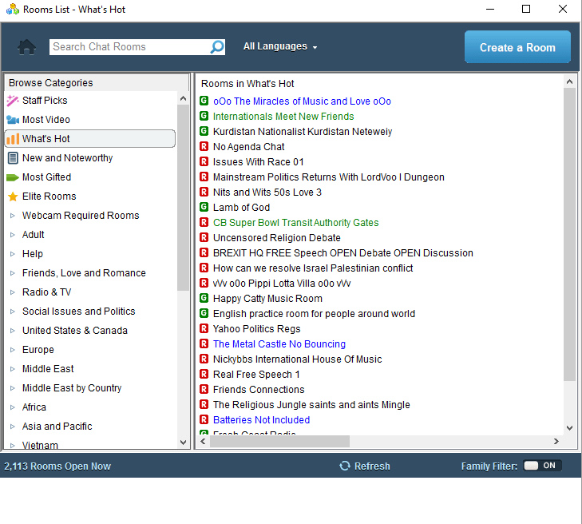Open the All Languages dropdown
This screenshot has height=524, width=582.
tap(280, 47)
